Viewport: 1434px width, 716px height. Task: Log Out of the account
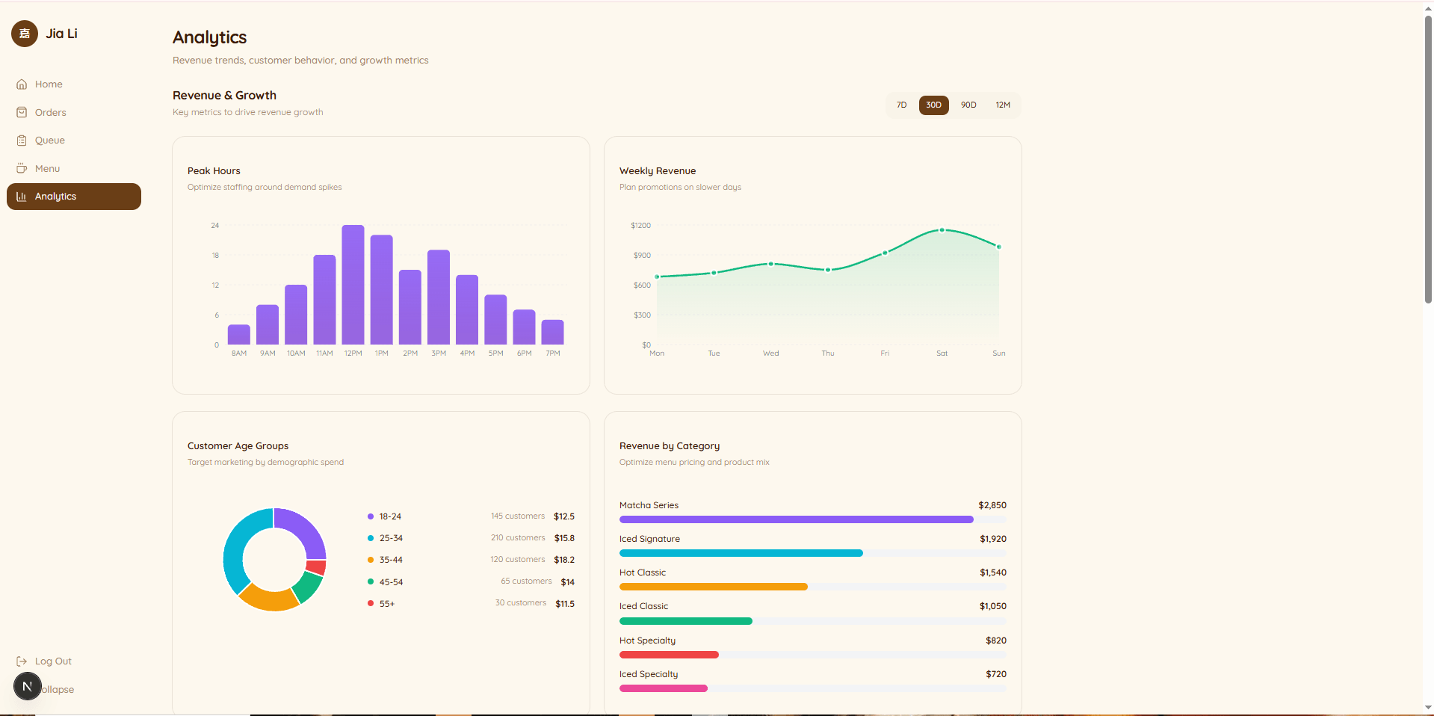point(74,661)
